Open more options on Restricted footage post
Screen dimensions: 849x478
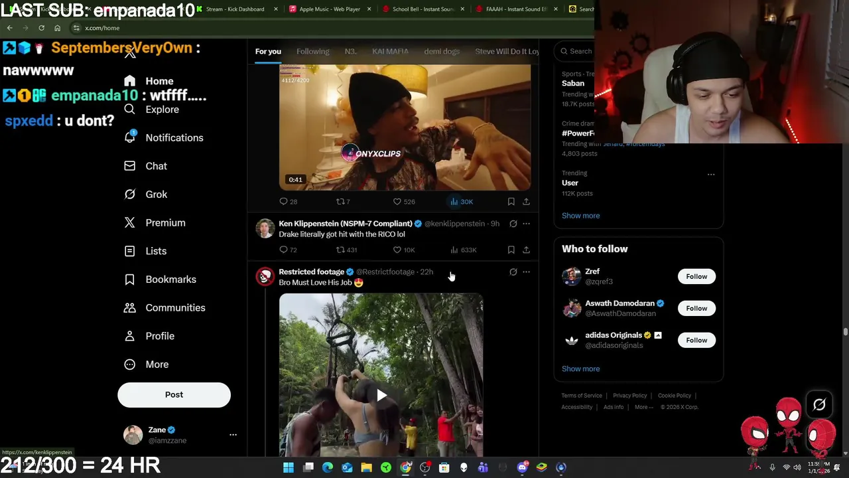pos(527,272)
